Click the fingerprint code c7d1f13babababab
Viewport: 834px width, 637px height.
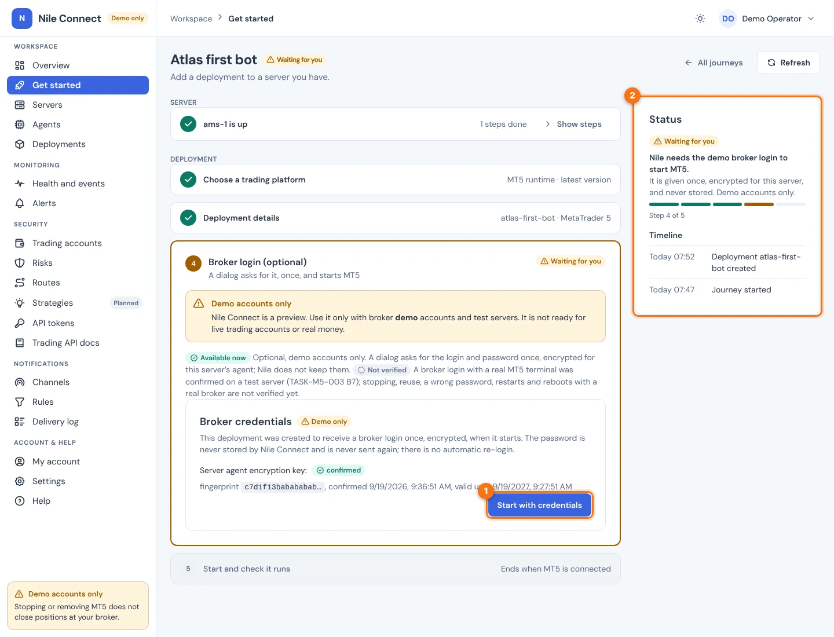click(282, 487)
